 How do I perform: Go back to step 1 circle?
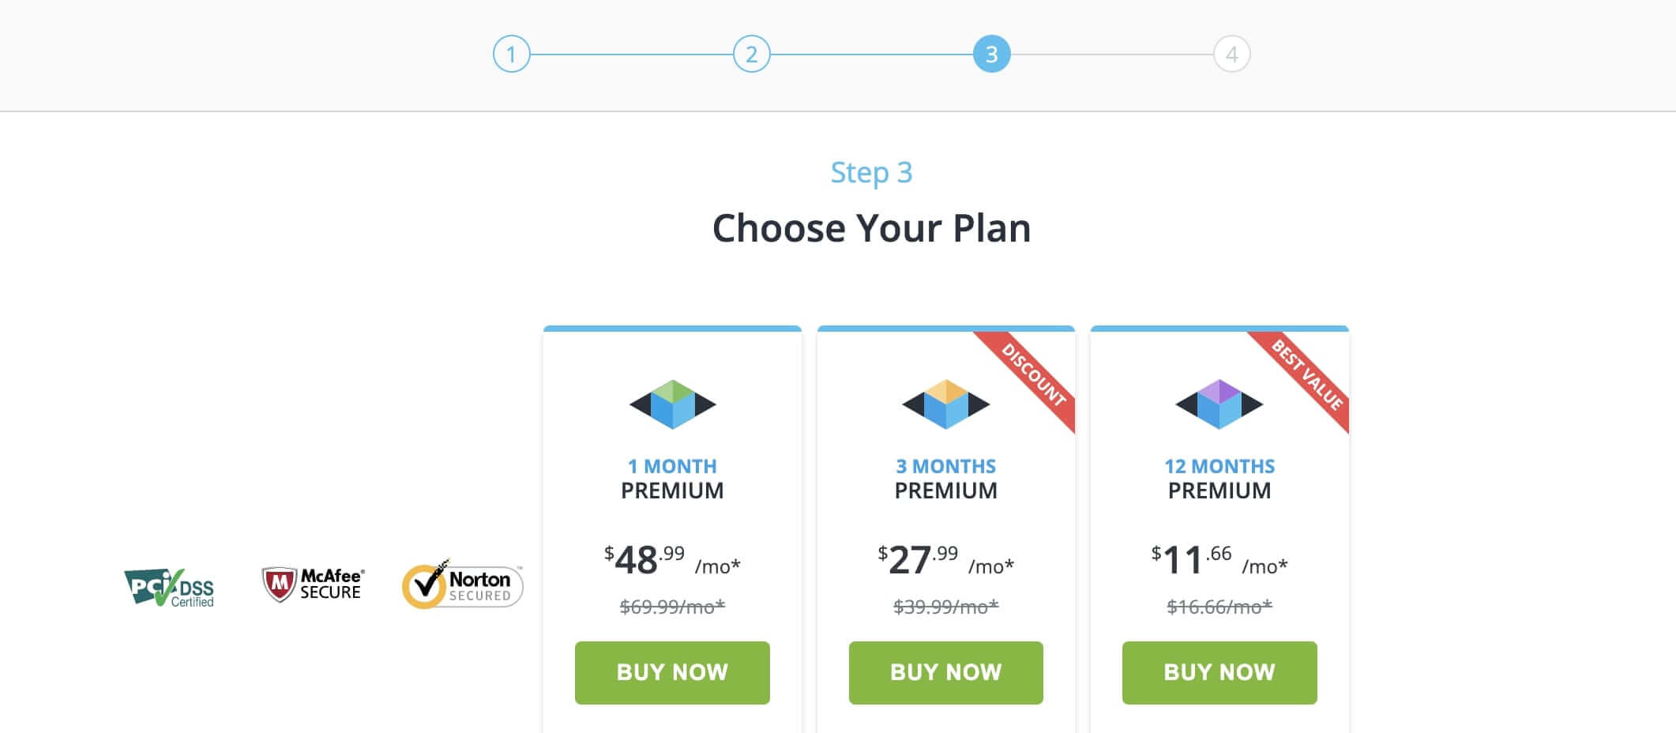click(511, 55)
